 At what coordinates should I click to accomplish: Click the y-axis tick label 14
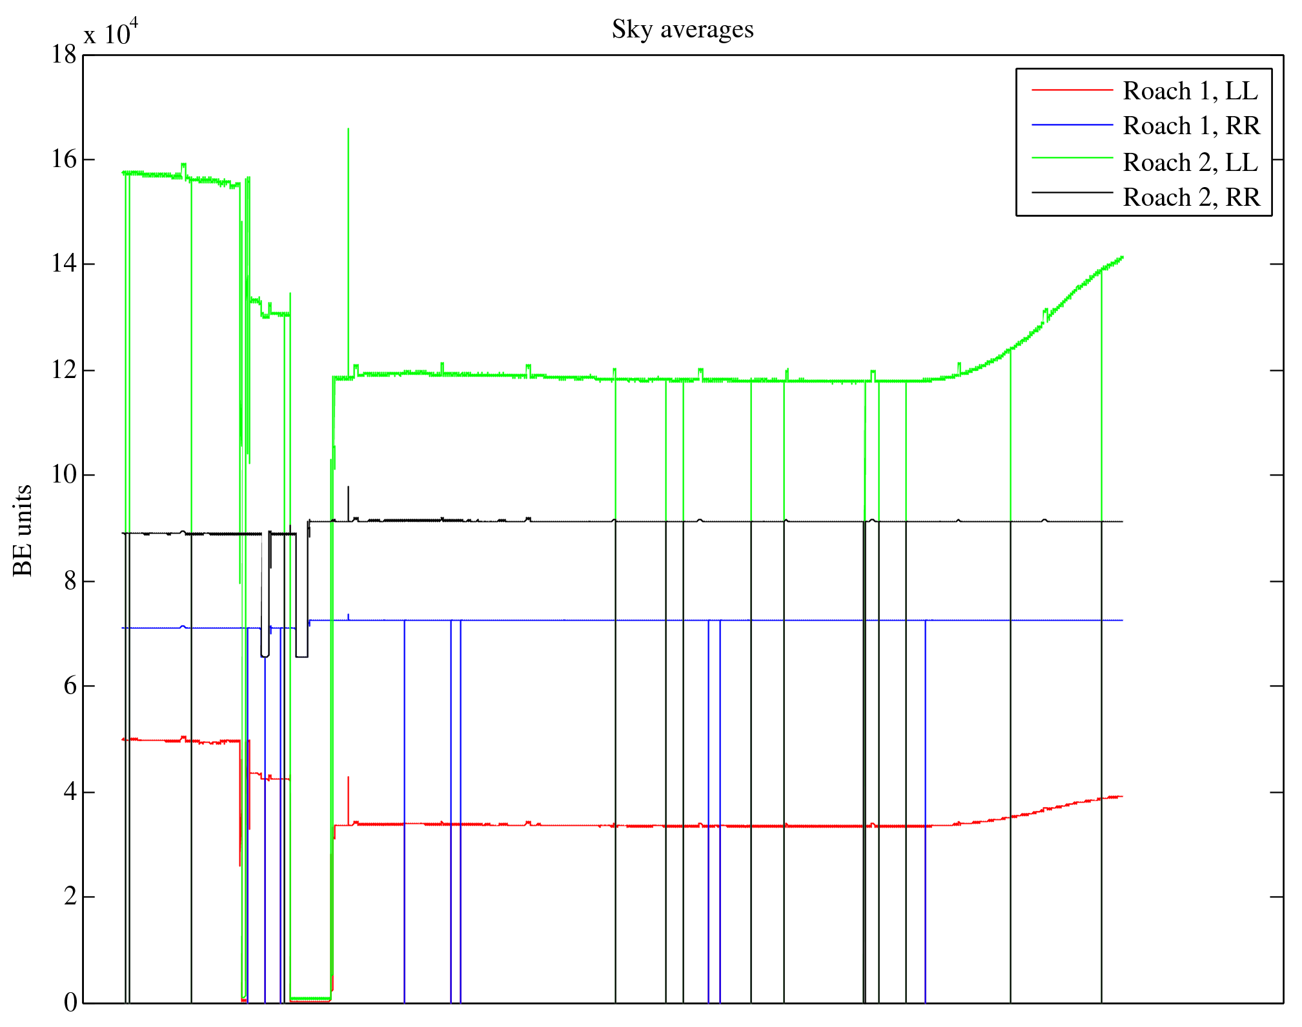64,264
